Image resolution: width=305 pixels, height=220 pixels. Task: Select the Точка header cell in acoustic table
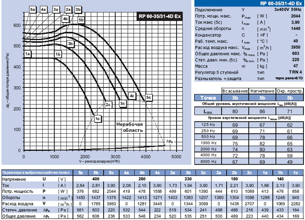click(208, 97)
